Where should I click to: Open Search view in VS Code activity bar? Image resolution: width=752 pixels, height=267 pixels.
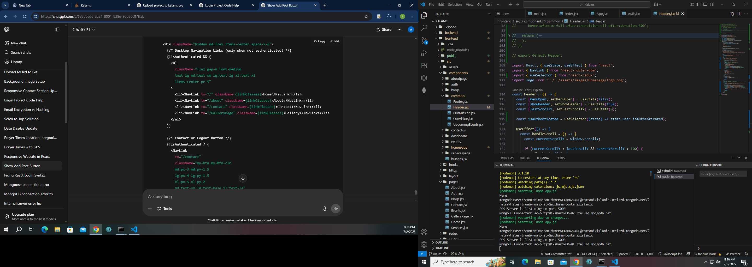click(424, 28)
